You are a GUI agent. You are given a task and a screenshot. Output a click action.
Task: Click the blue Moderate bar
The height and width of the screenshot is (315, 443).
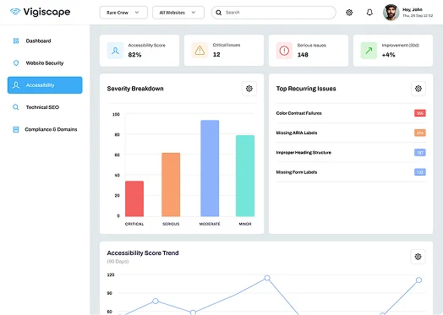pos(210,168)
